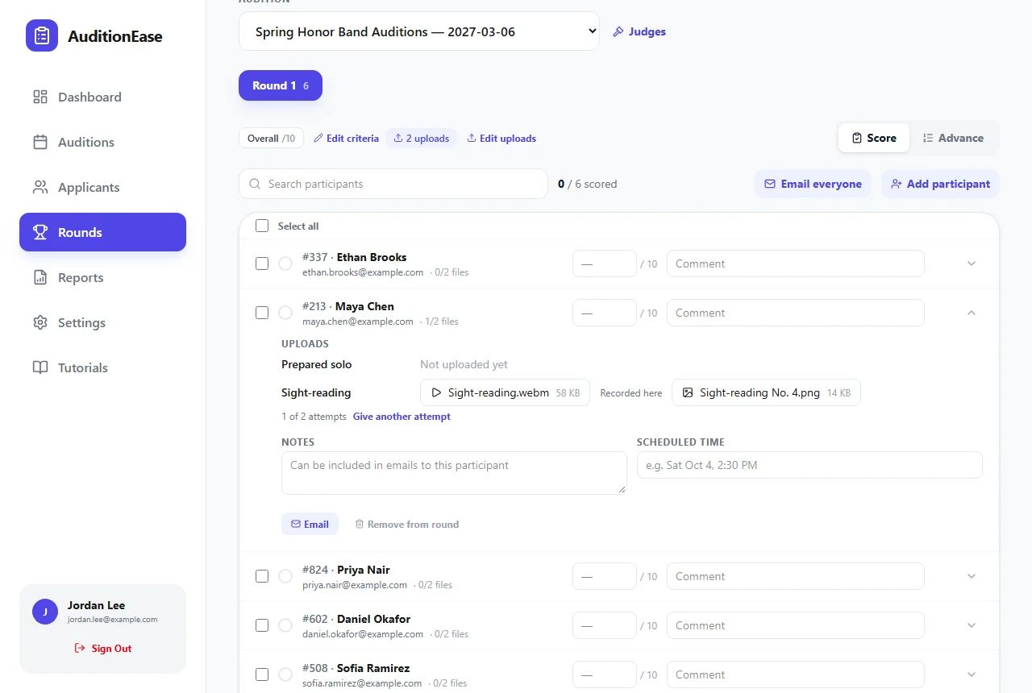The height and width of the screenshot is (693, 1032).
Task: Go to Rounds in the sidebar
Action: [x=102, y=232]
